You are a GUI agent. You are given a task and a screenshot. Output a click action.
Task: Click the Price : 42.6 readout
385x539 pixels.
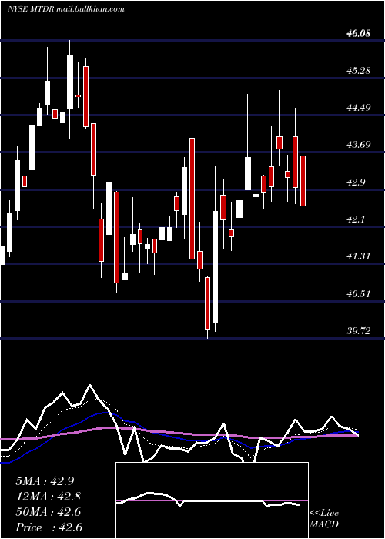[x=49, y=527]
